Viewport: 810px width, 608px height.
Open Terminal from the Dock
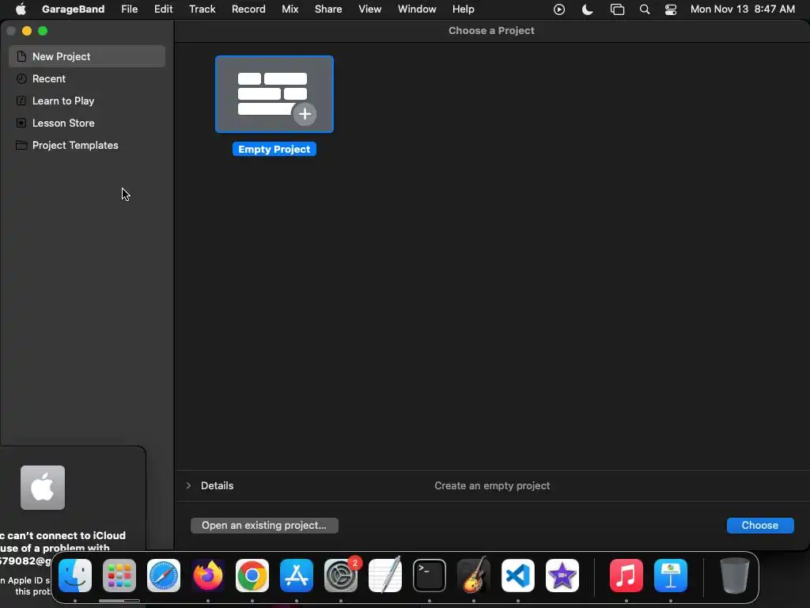click(x=430, y=576)
